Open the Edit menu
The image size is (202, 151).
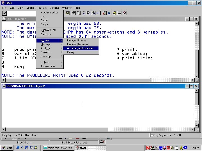click(12, 8)
